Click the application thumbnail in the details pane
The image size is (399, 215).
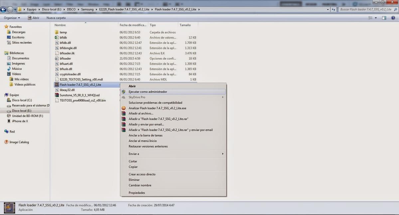9,208
